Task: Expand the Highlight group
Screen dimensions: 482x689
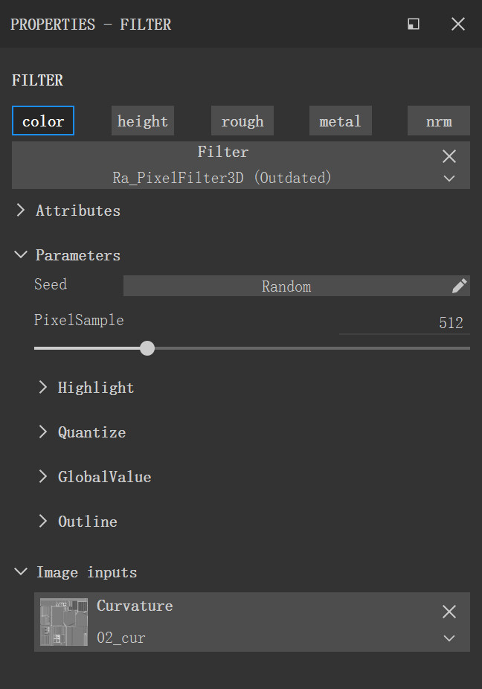Action: (x=43, y=388)
